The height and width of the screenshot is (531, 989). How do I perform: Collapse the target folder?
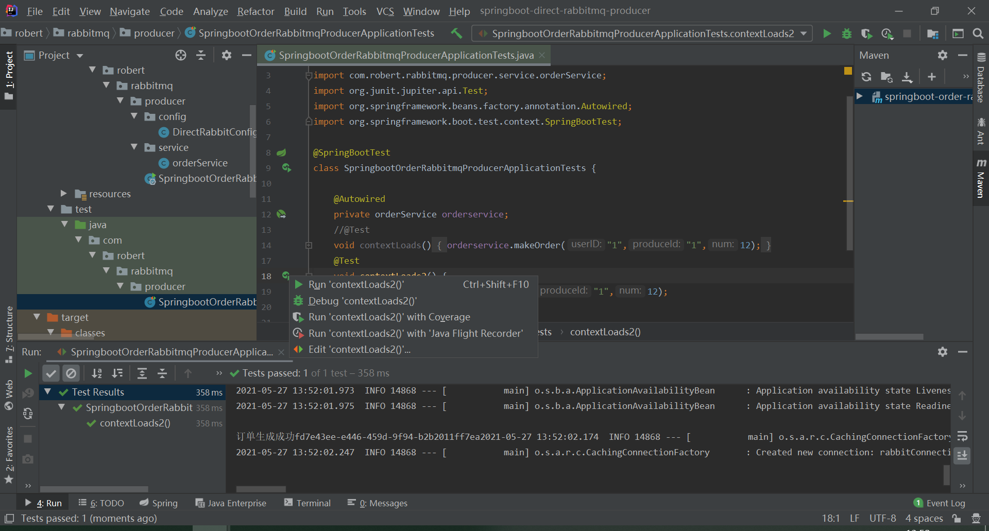(x=37, y=317)
